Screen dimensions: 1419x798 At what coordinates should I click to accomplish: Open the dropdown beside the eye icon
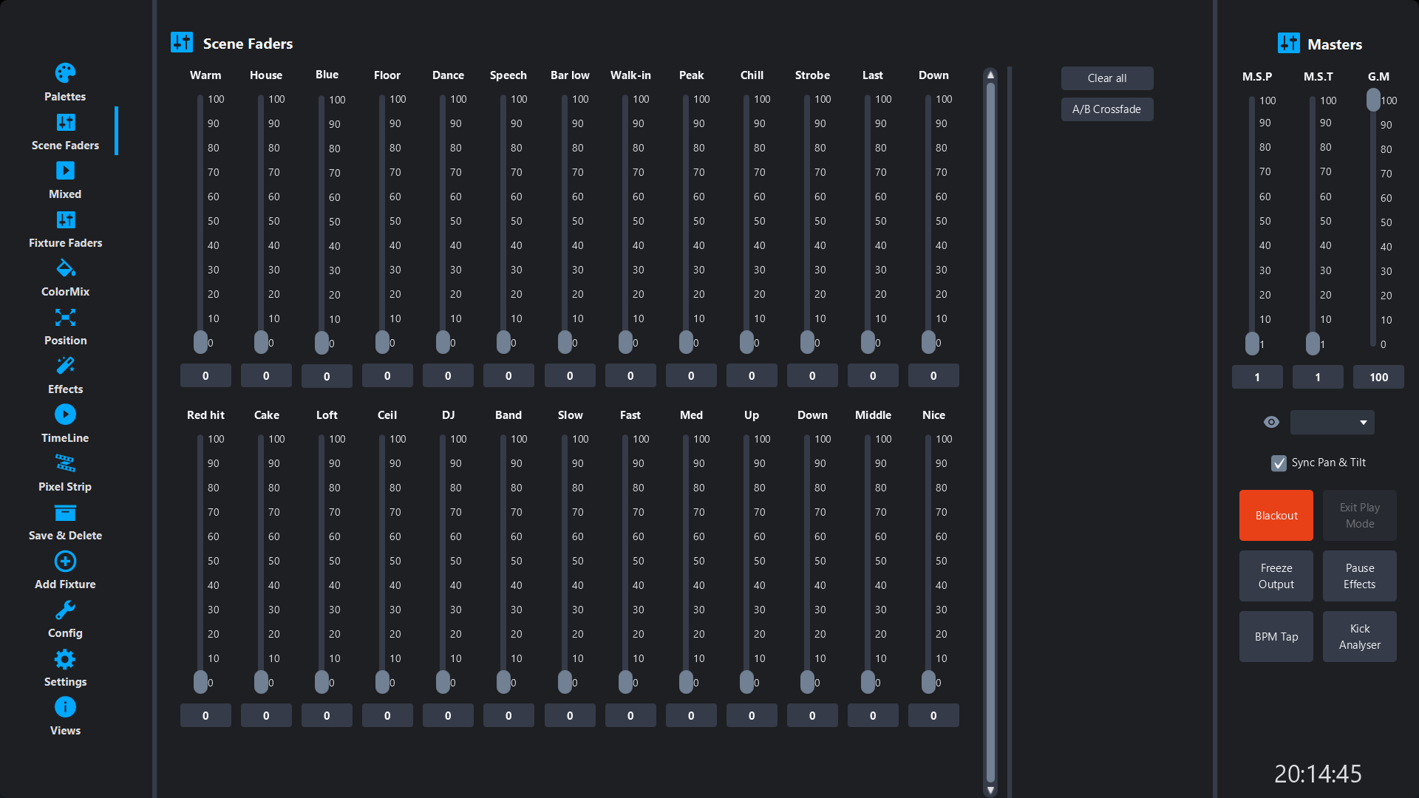1333,423
